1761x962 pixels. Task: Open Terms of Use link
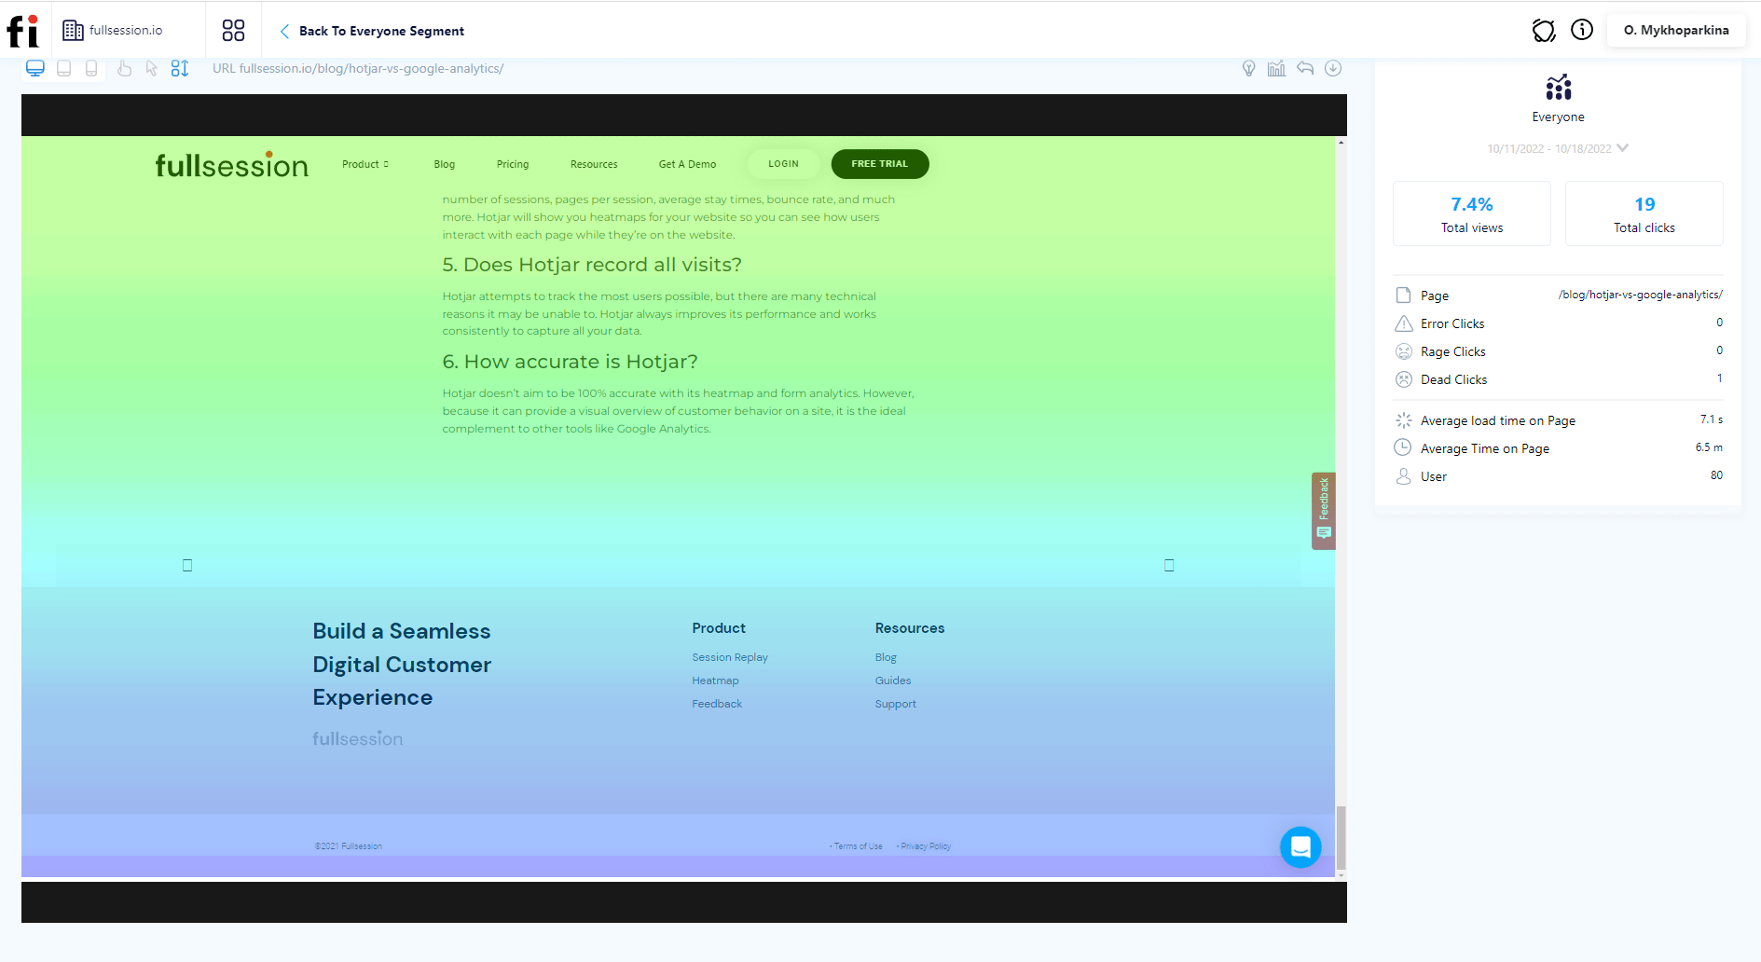(857, 846)
